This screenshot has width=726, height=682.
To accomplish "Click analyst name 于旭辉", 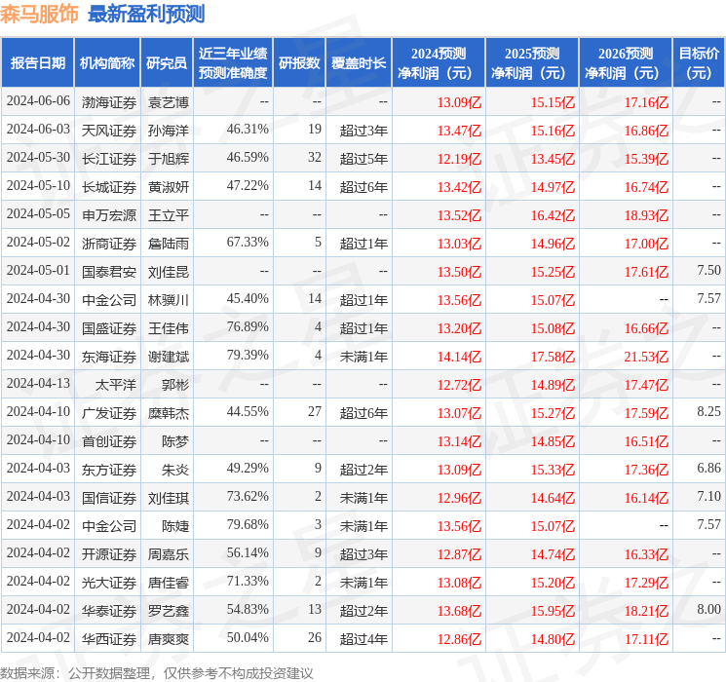I will 169,159.
